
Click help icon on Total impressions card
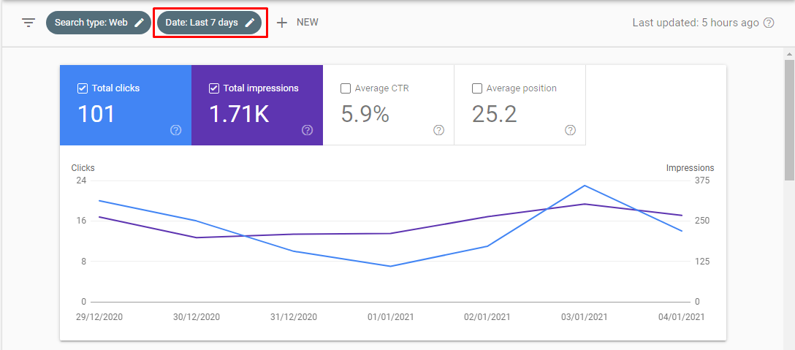pyautogui.click(x=307, y=130)
